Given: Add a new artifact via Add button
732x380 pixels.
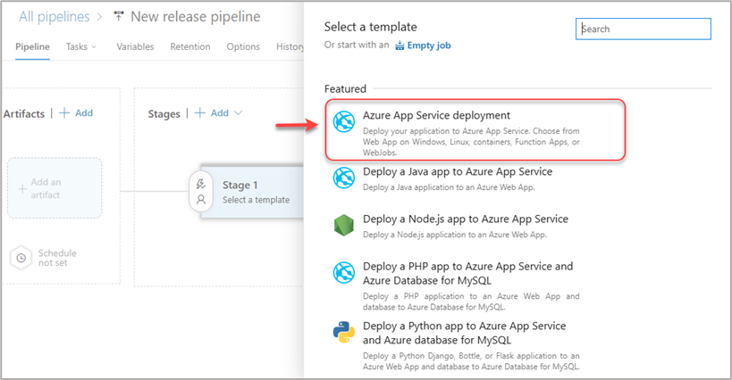Looking at the screenshot, I should coord(76,113).
